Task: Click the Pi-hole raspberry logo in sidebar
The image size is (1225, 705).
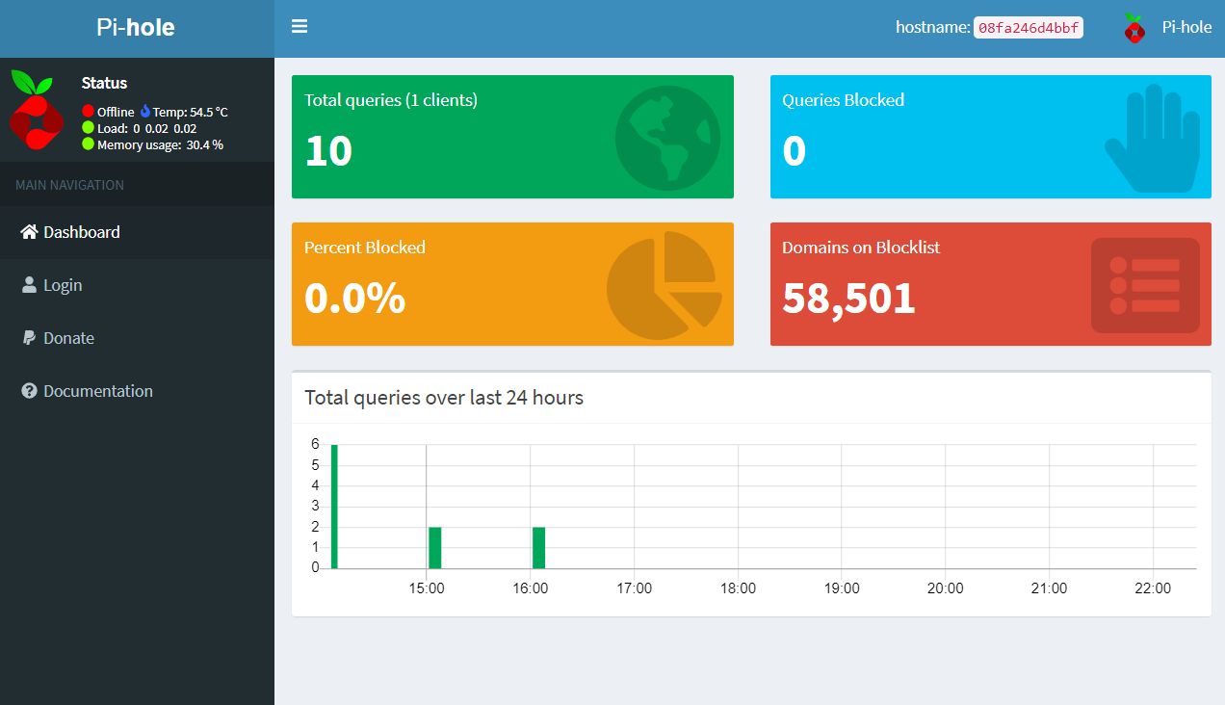Action: click(x=36, y=109)
